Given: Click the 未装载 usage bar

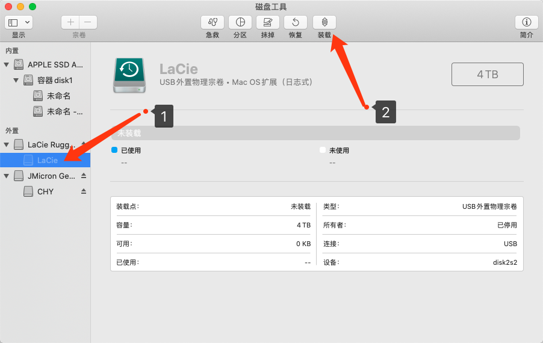Looking at the screenshot, I should tap(315, 133).
